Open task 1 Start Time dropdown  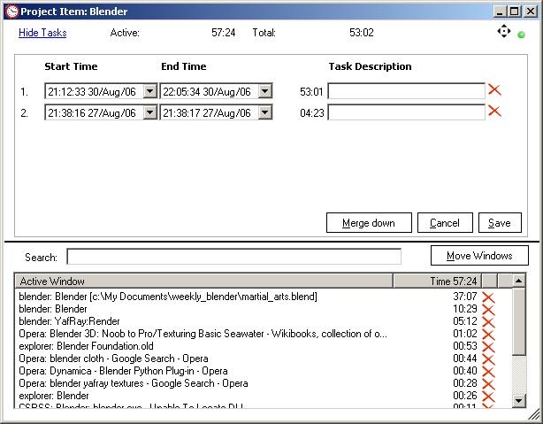coord(150,91)
